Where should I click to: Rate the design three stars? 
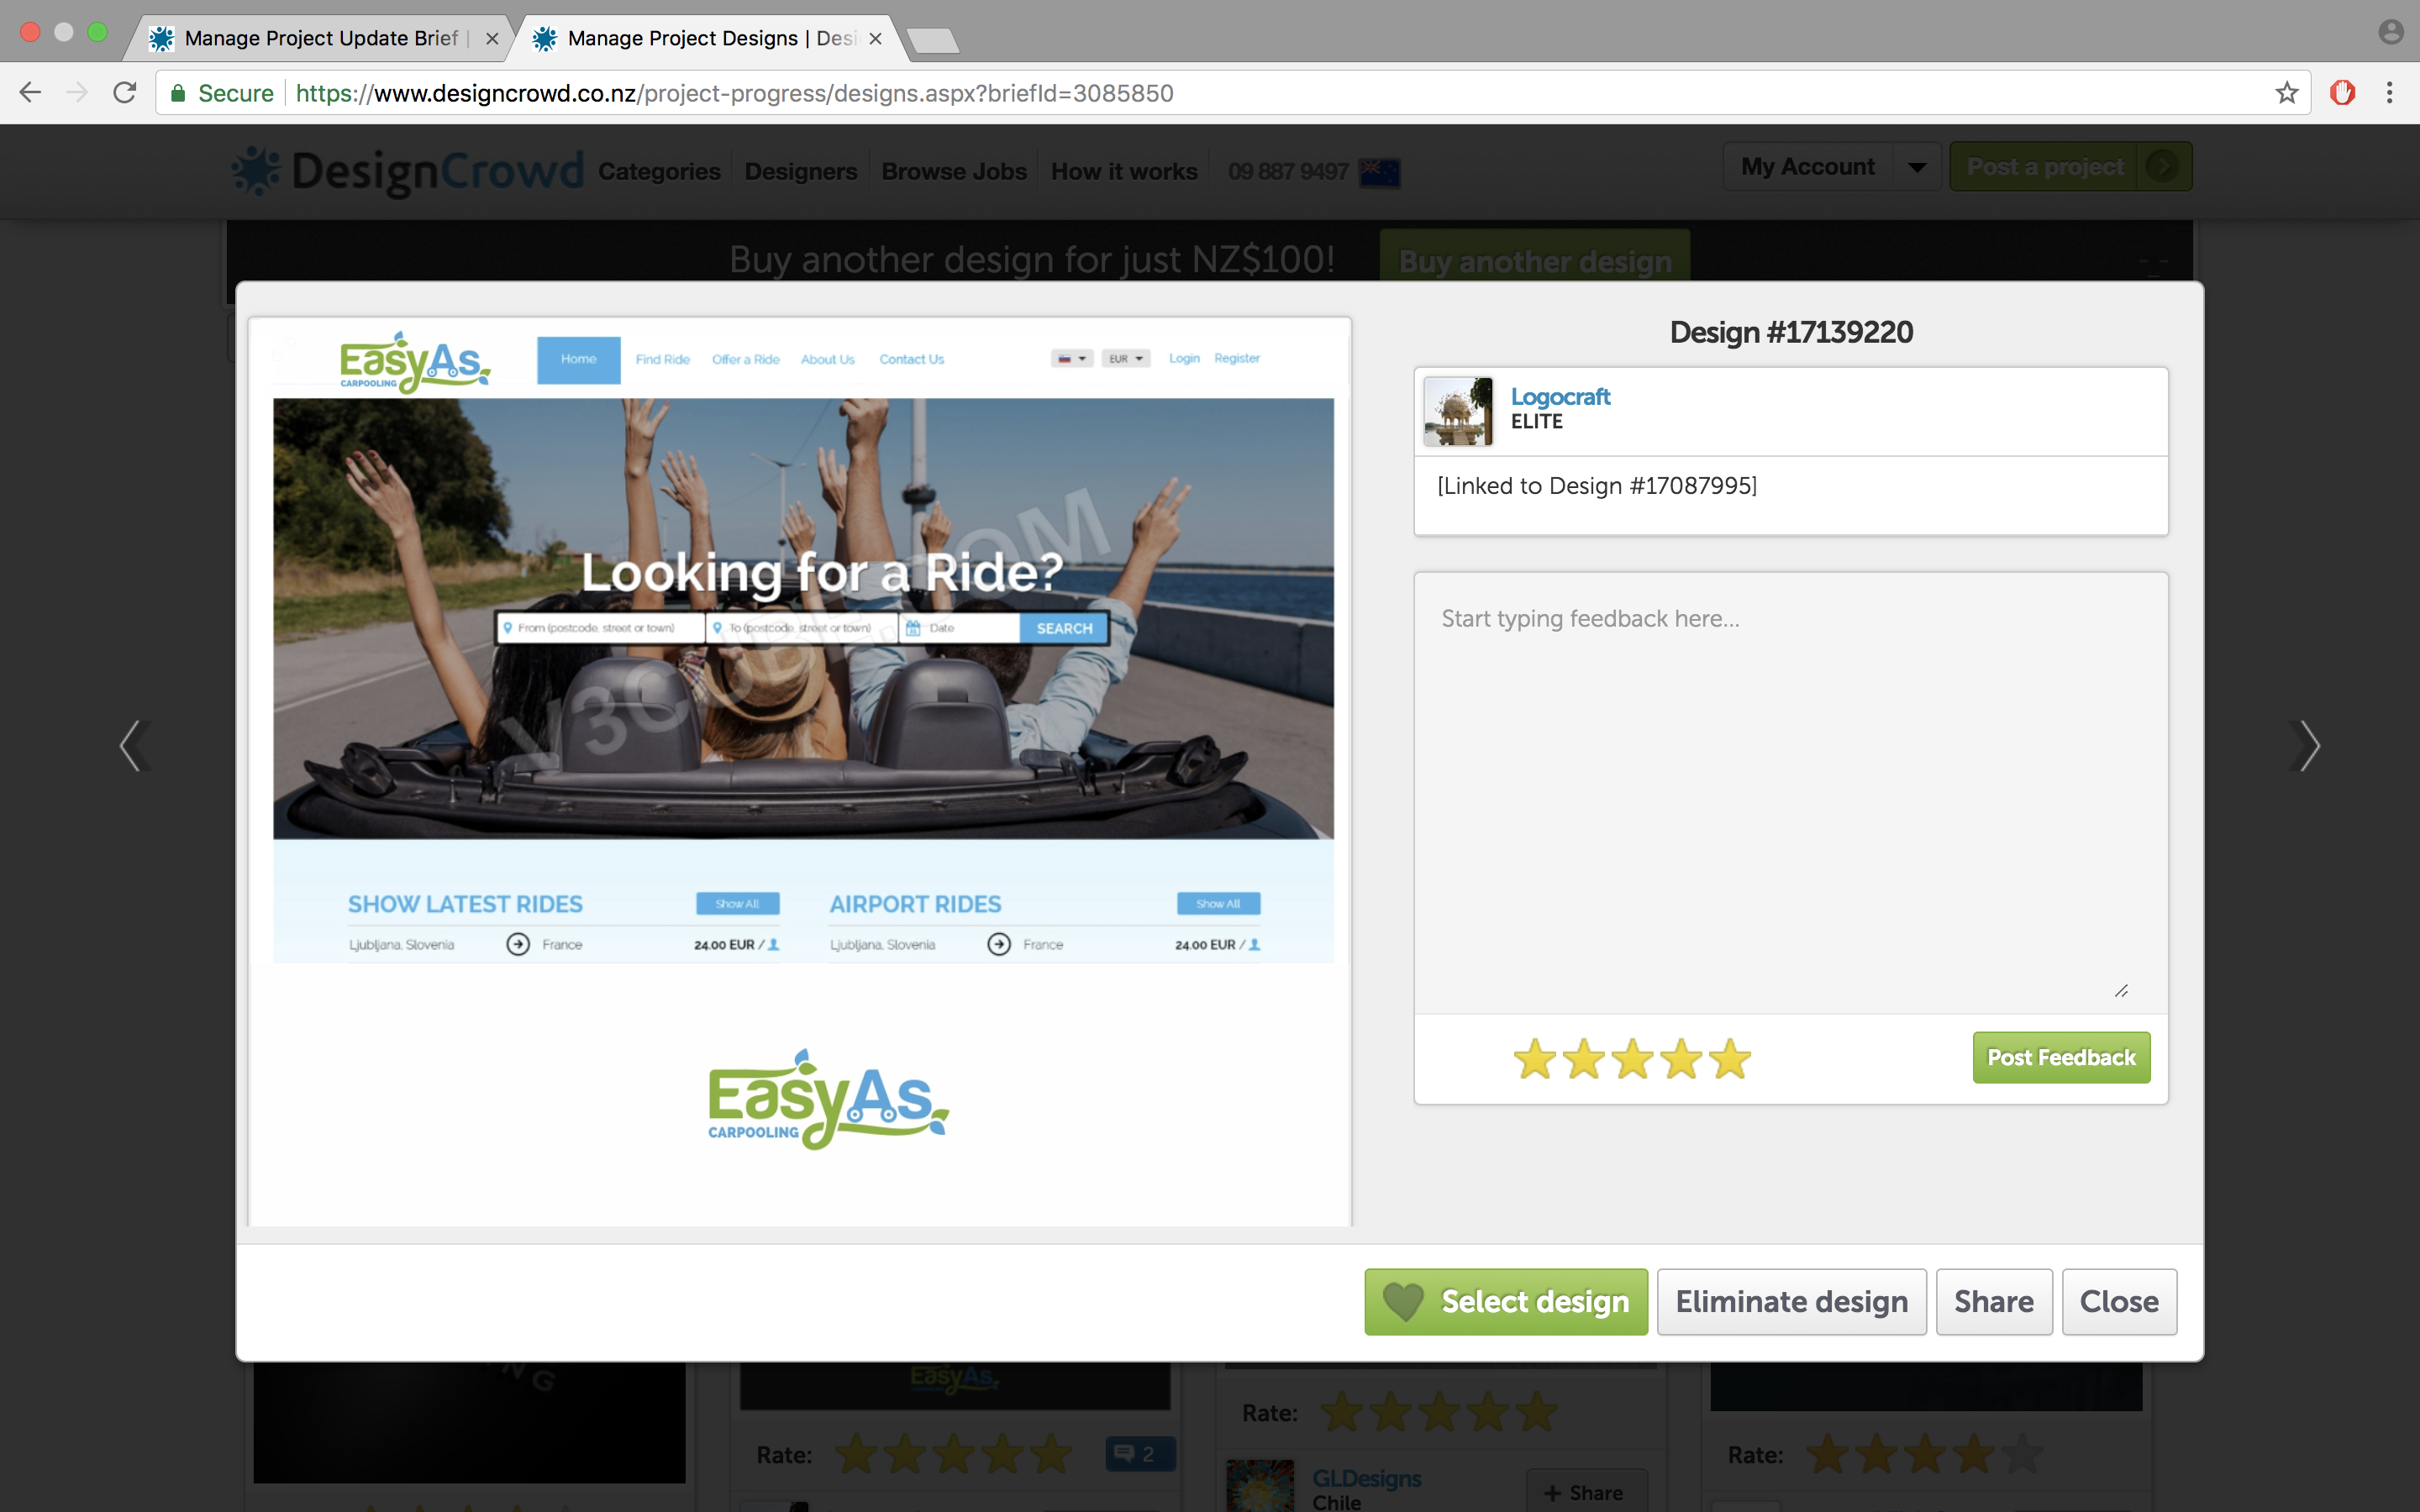1632,1058
